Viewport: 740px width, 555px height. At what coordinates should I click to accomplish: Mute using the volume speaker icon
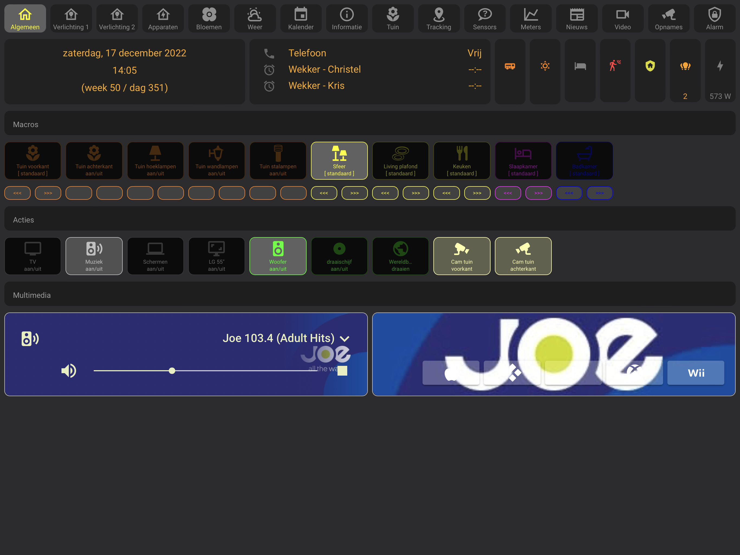[x=69, y=370]
